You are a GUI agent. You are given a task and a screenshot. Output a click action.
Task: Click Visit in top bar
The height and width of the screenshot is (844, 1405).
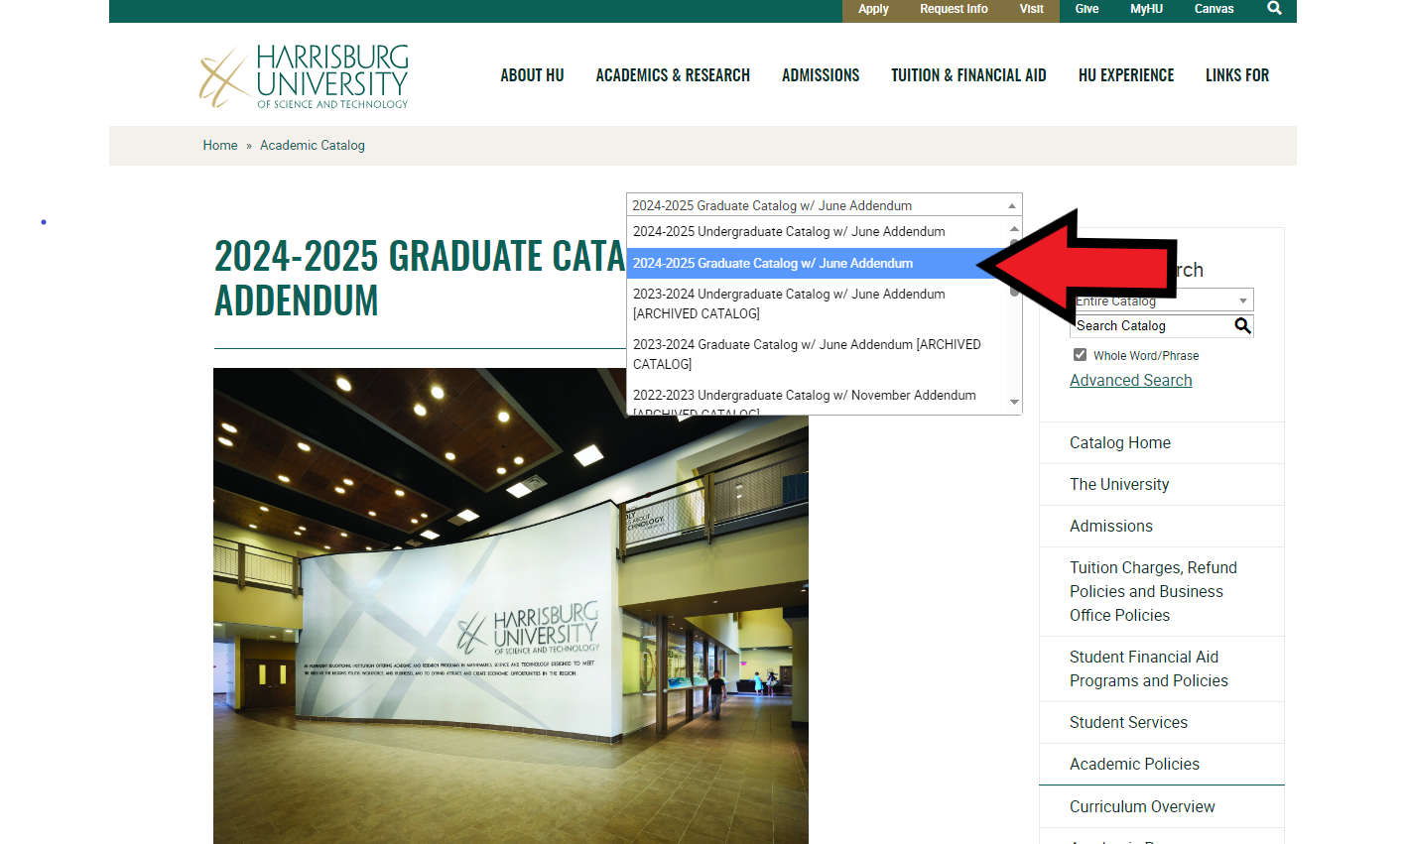click(1031, 9)
